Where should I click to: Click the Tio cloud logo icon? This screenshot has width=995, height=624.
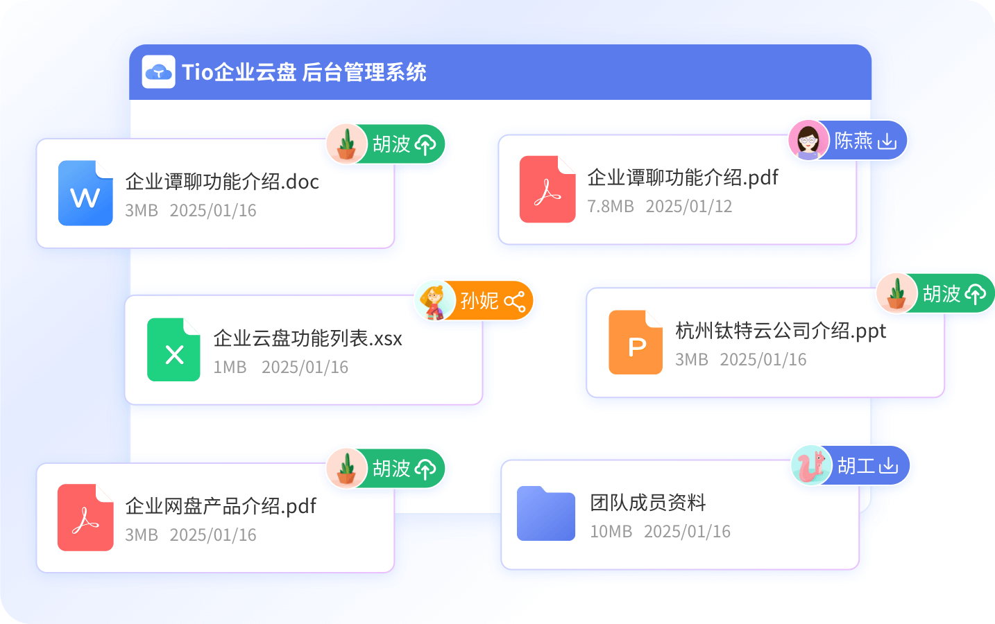tap(159, 72)
